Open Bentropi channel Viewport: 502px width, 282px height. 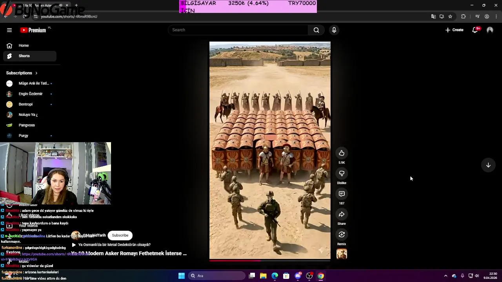[30, 104]
